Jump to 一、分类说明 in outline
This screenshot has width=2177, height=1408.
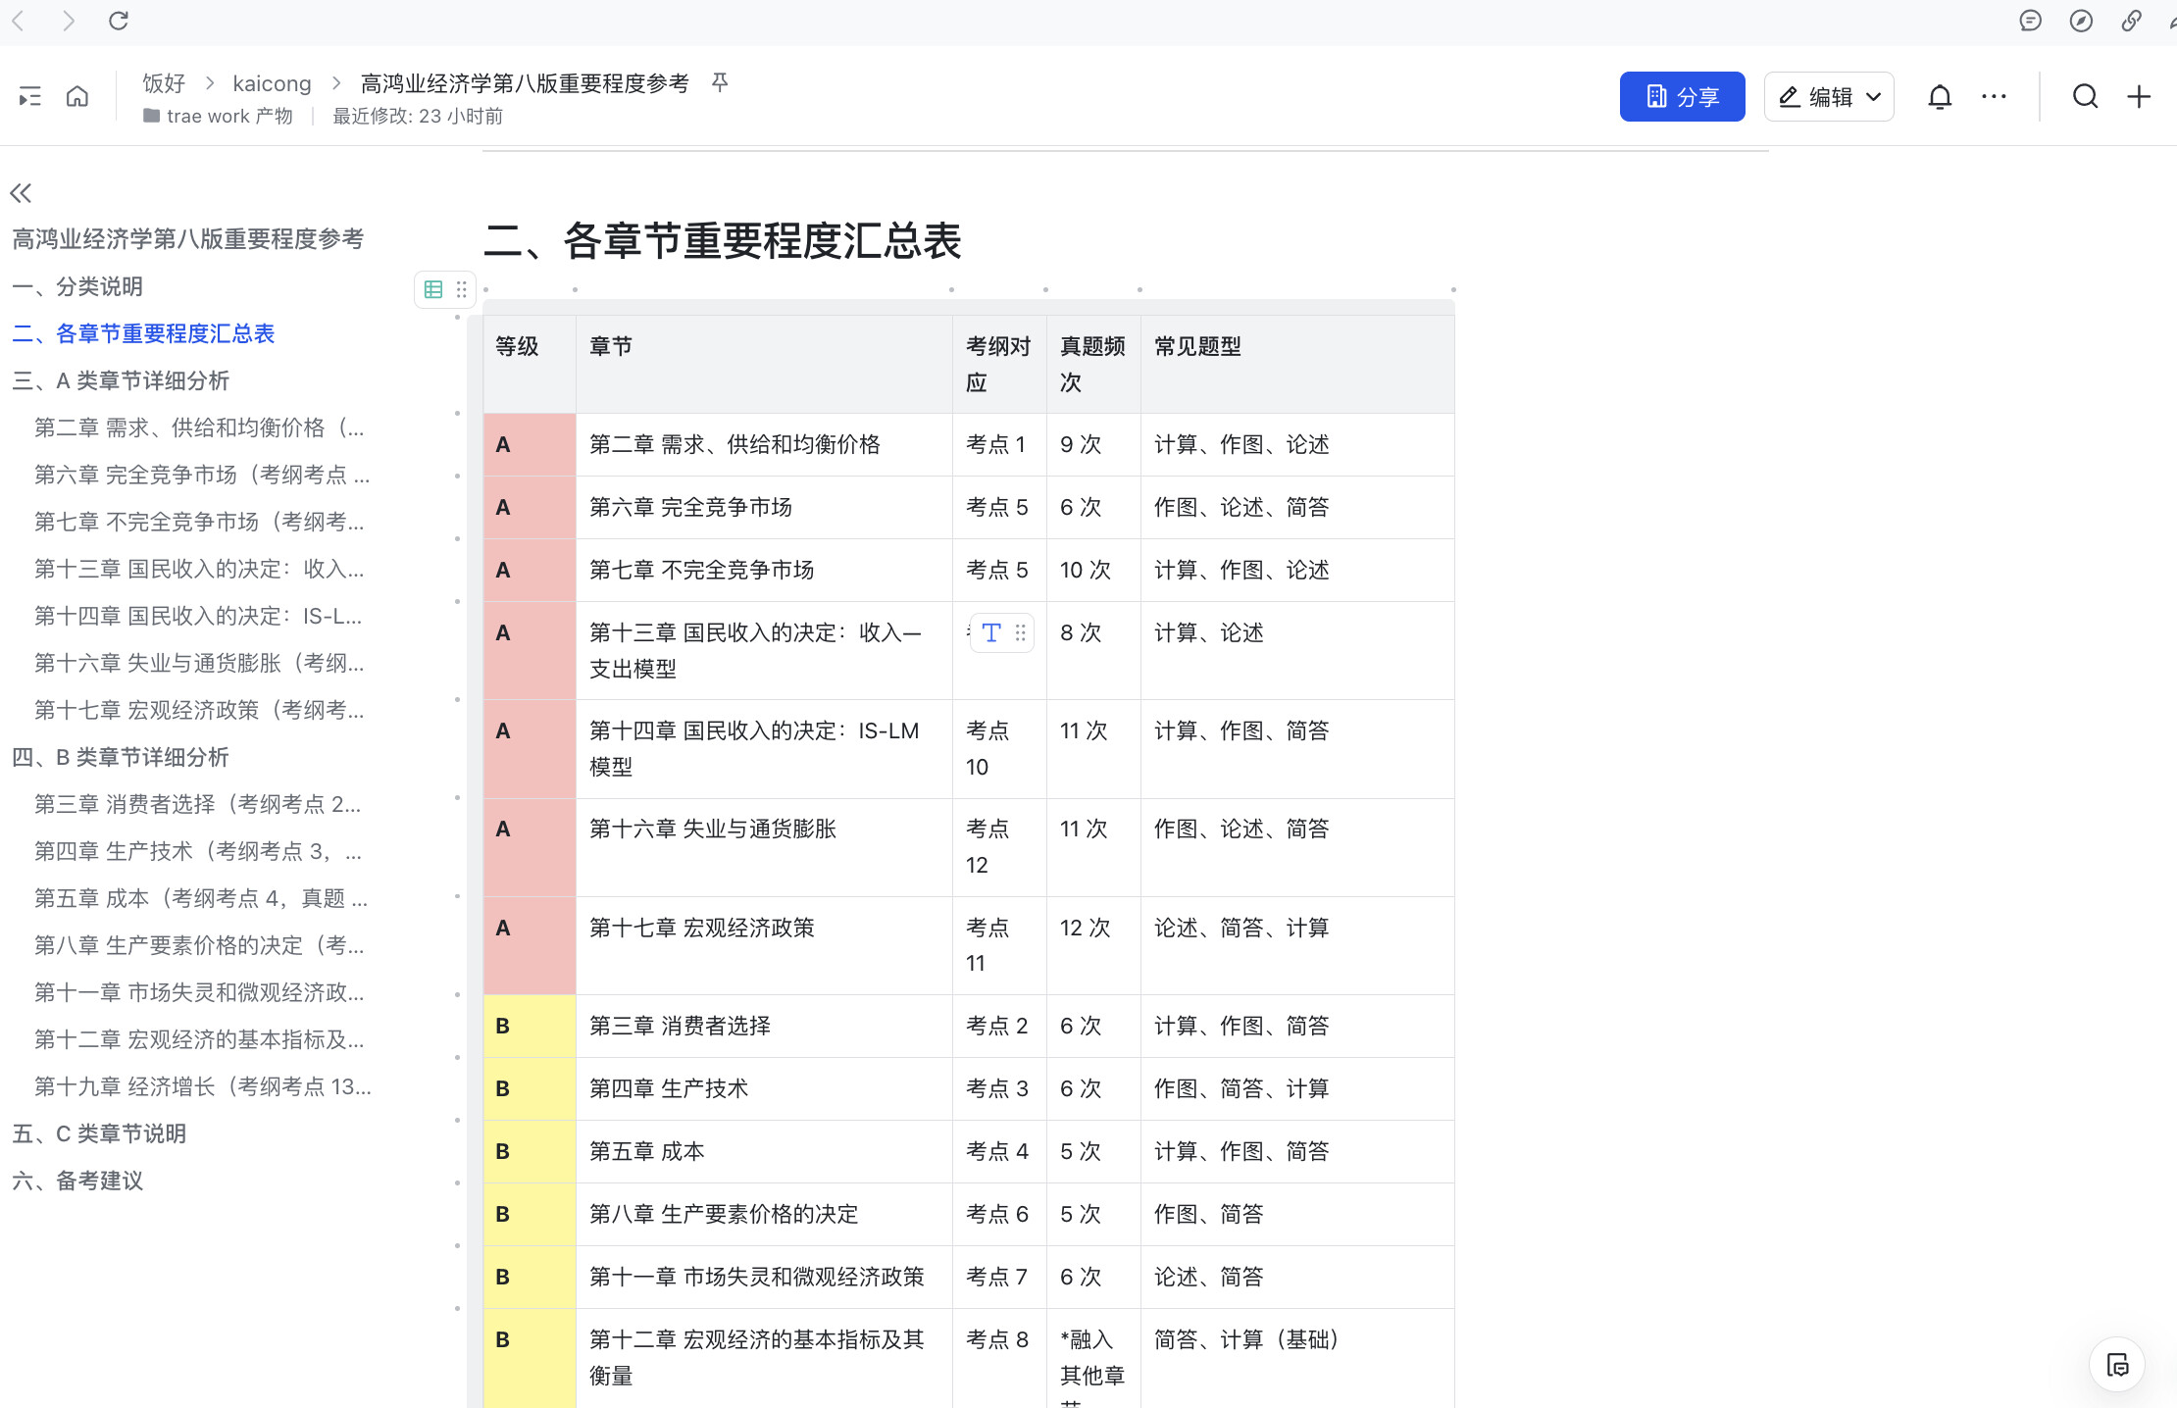click(77, 286)
